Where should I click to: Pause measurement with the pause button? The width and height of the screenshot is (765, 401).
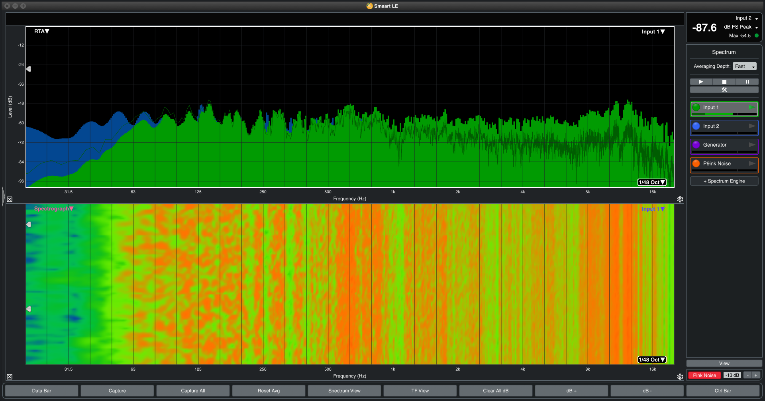[747, 82]
